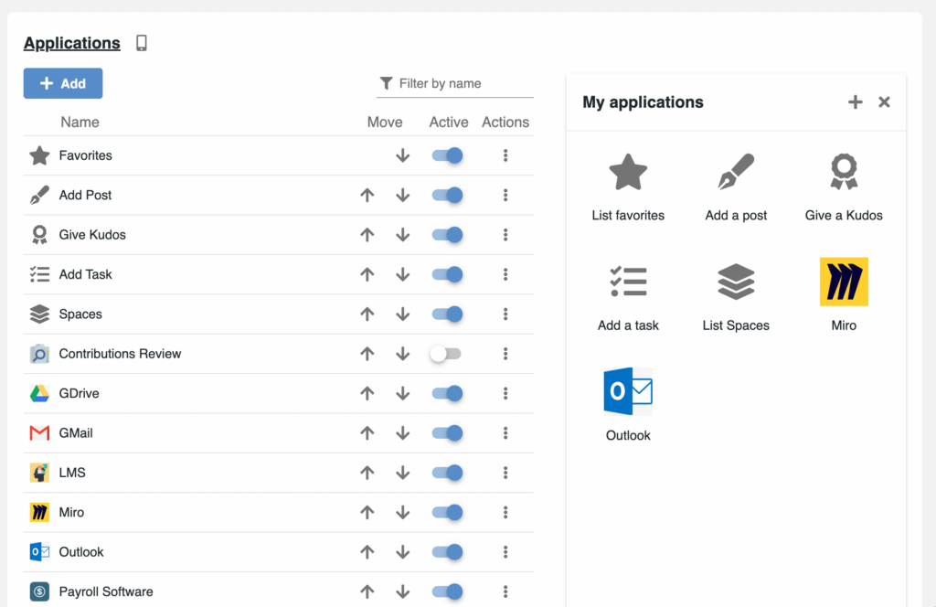936x607 pixels.
Task: Move Favorites down in the list
Action: 402,155
